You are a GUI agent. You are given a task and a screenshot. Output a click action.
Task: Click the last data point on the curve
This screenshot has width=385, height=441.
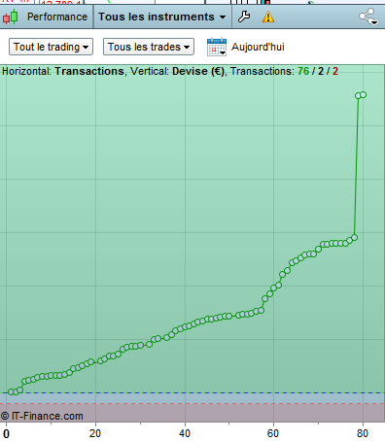pyautogui.click(x=363, y=95)
